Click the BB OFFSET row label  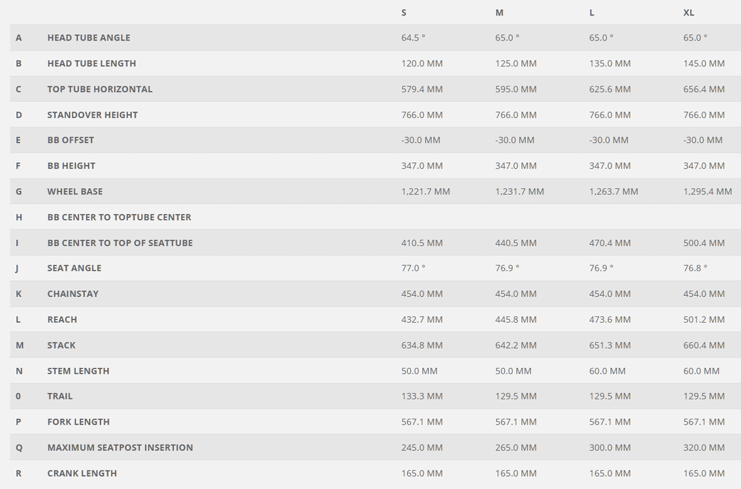point(70,140)
